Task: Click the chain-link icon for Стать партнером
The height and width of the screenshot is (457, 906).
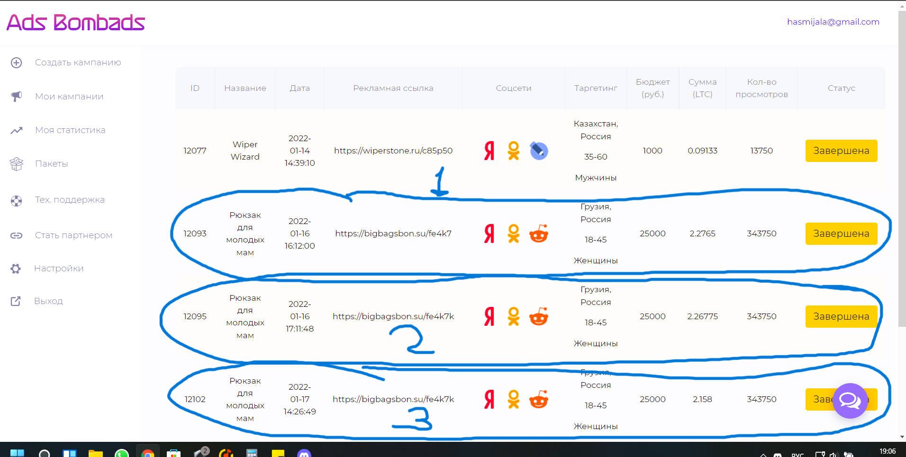Action: (x=17, y=235)
